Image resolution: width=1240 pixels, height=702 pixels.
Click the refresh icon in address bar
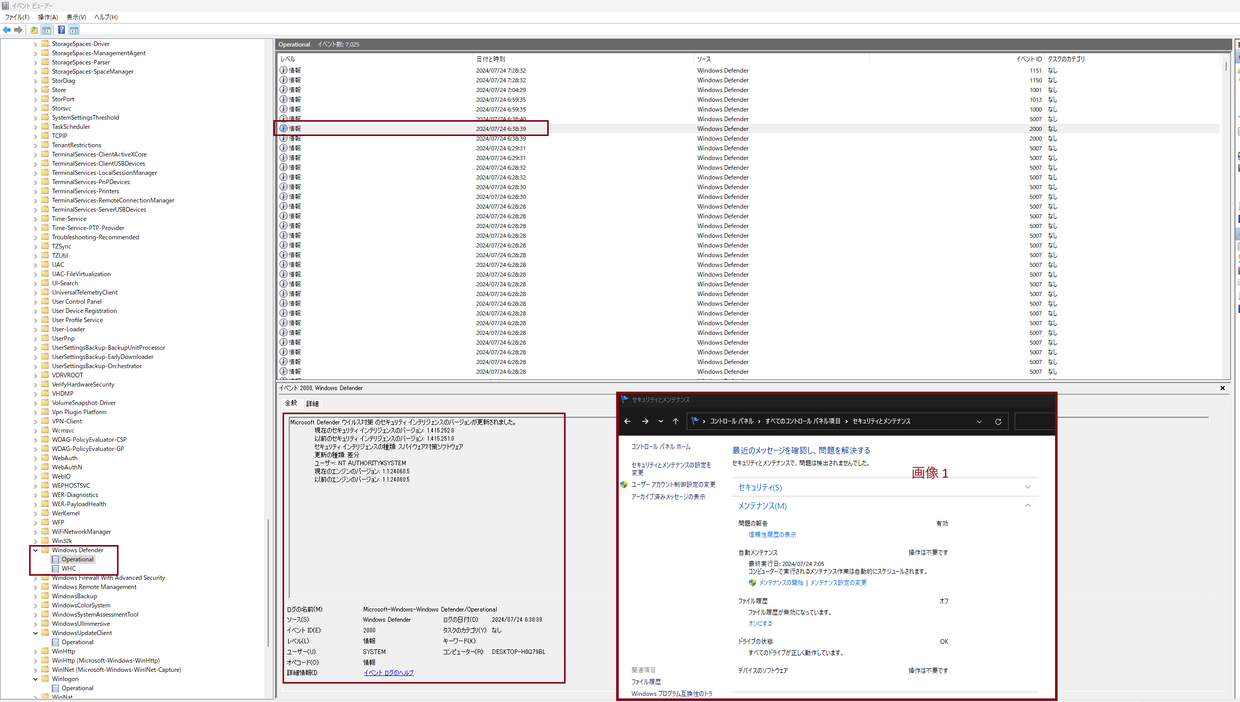(998, 422)
